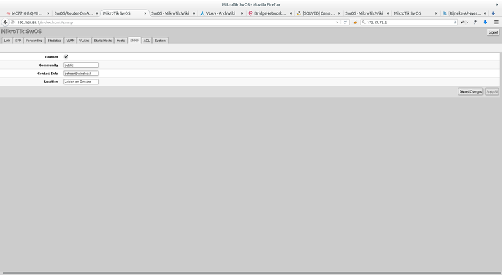
Task: Expand the URL bar history dropdown
Action: tap(337, 22)
